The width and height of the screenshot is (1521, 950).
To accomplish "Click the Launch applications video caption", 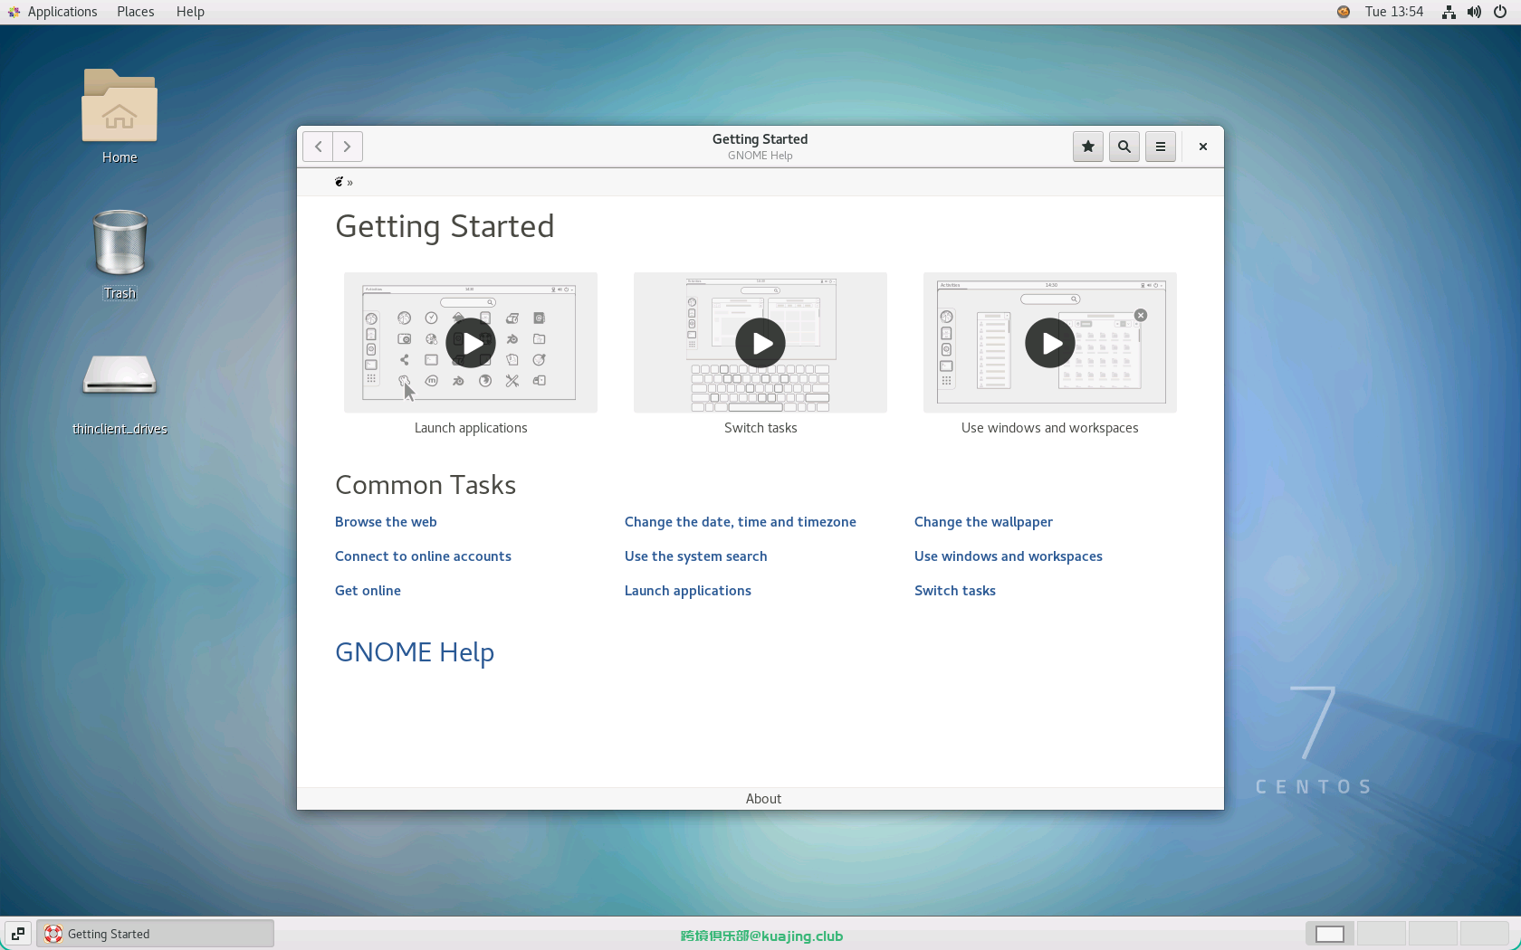I will 471,428.
